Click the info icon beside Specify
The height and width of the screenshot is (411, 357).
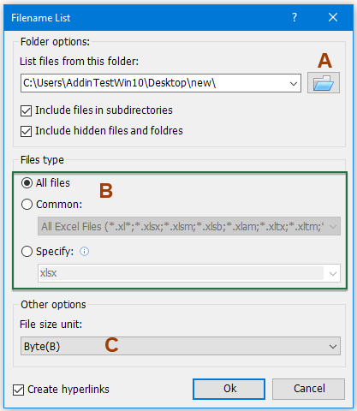pos(84,252)
